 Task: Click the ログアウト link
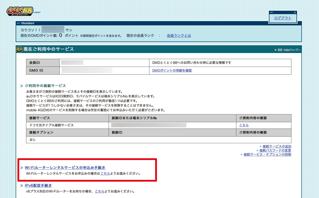pyautogui.click(x=283, y=18)
